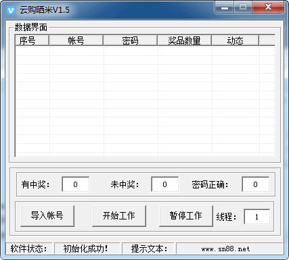Click the 有中奖 count field
This screenshot has height=260, width=289.
click(76, 184)
